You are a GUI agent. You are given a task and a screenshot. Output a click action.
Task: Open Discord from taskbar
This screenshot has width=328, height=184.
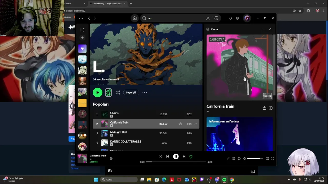point(217,180)
